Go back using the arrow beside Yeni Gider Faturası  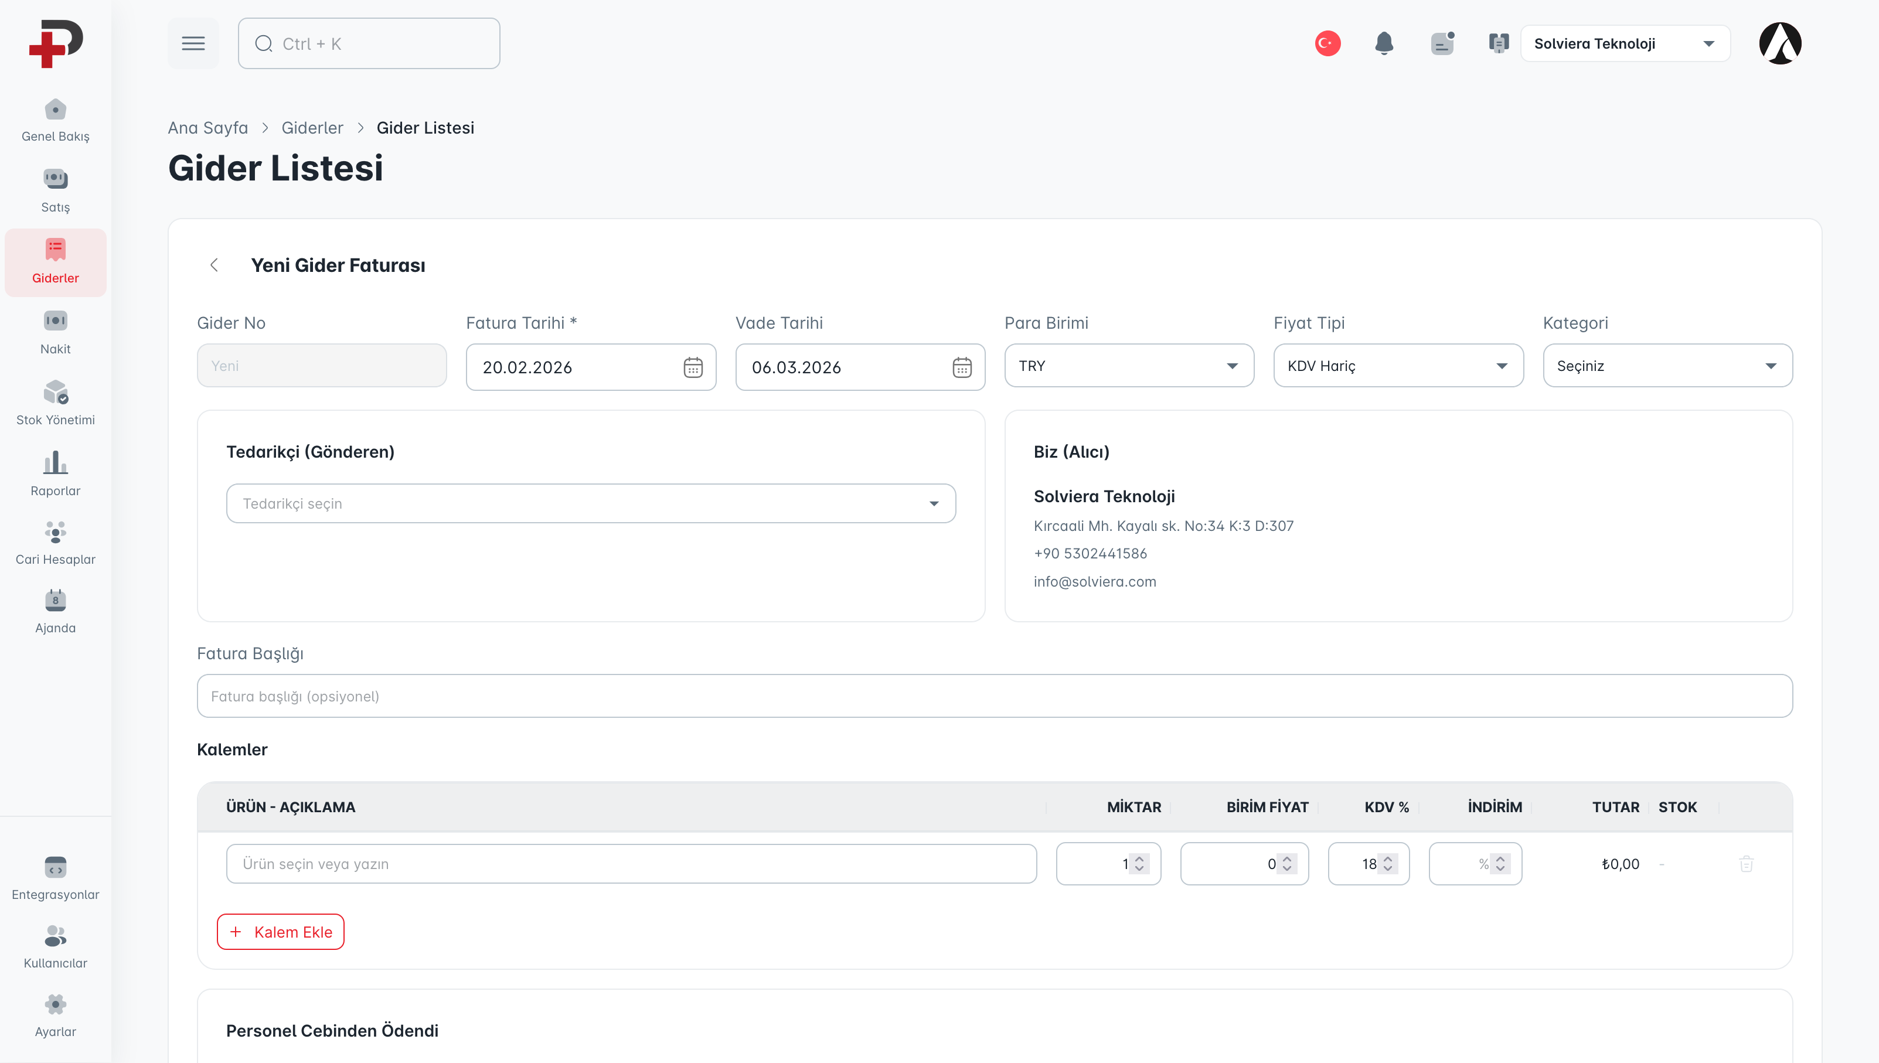[x=214, y=265]
